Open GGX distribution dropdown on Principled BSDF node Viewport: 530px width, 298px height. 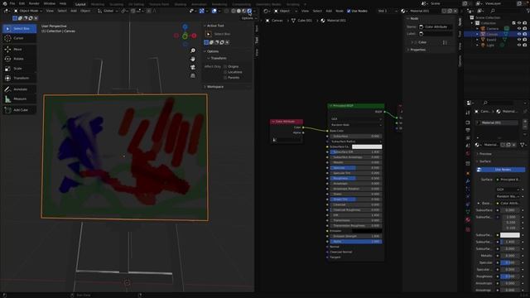click(356, 119)
